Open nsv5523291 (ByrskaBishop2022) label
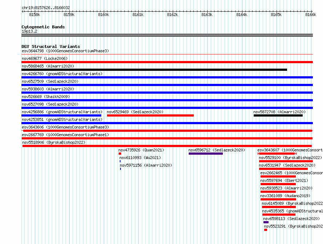 click(293, 226)
